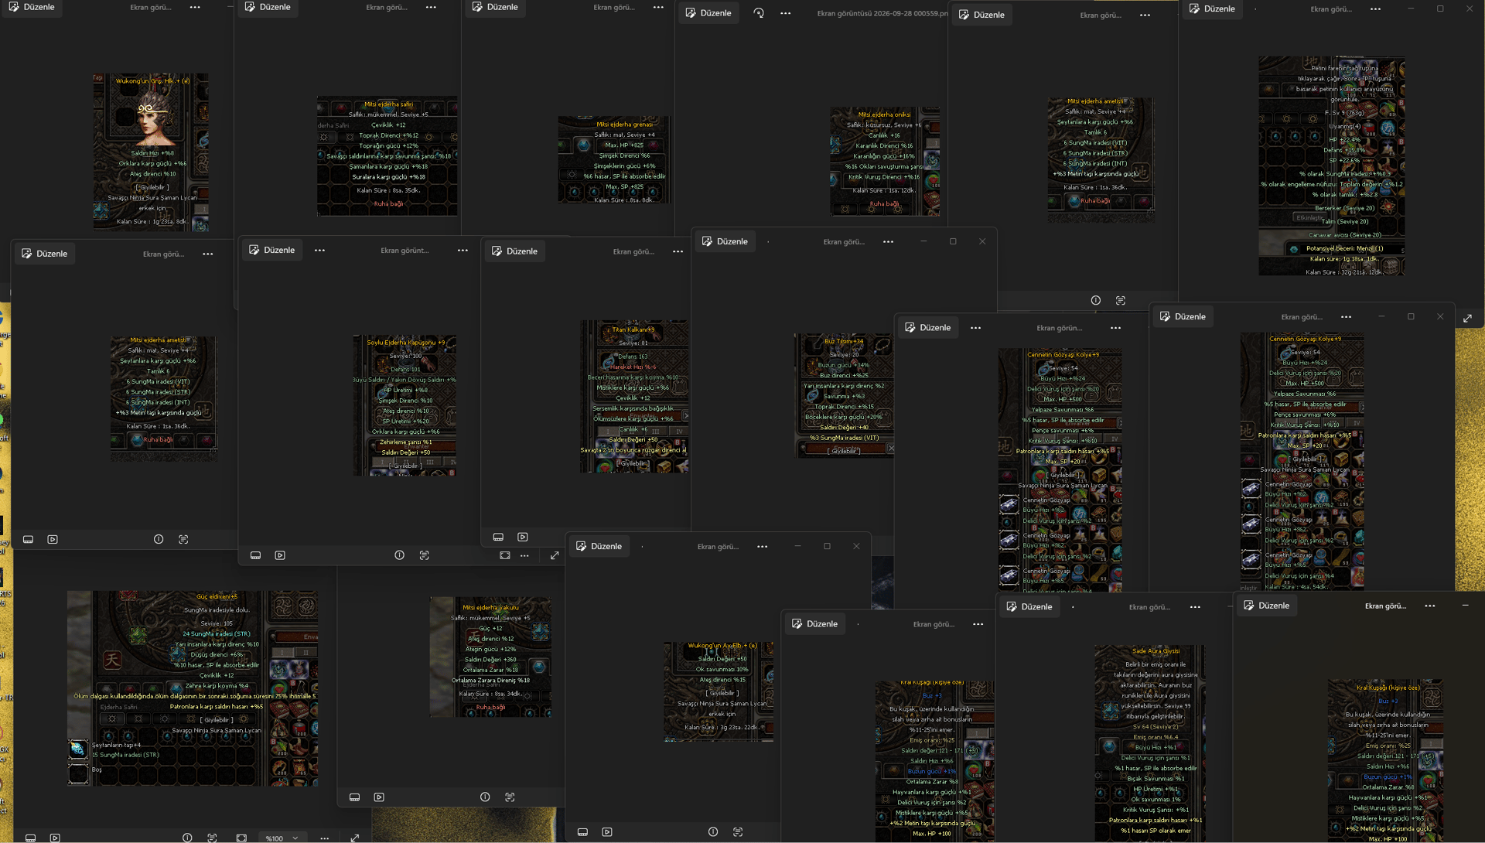Toggle filmstrip in Titan Kalkanı+9 window
Image resolution: width=1485 pixels, height=843 pixels.
498,536
